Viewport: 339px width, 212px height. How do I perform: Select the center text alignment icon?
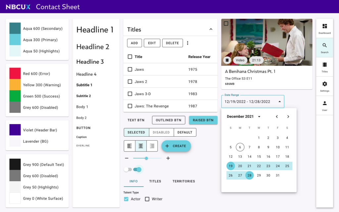(x=141, y=146)
